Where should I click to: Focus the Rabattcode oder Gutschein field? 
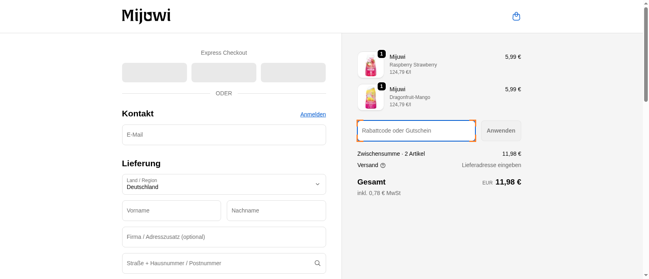click(416, 131)
